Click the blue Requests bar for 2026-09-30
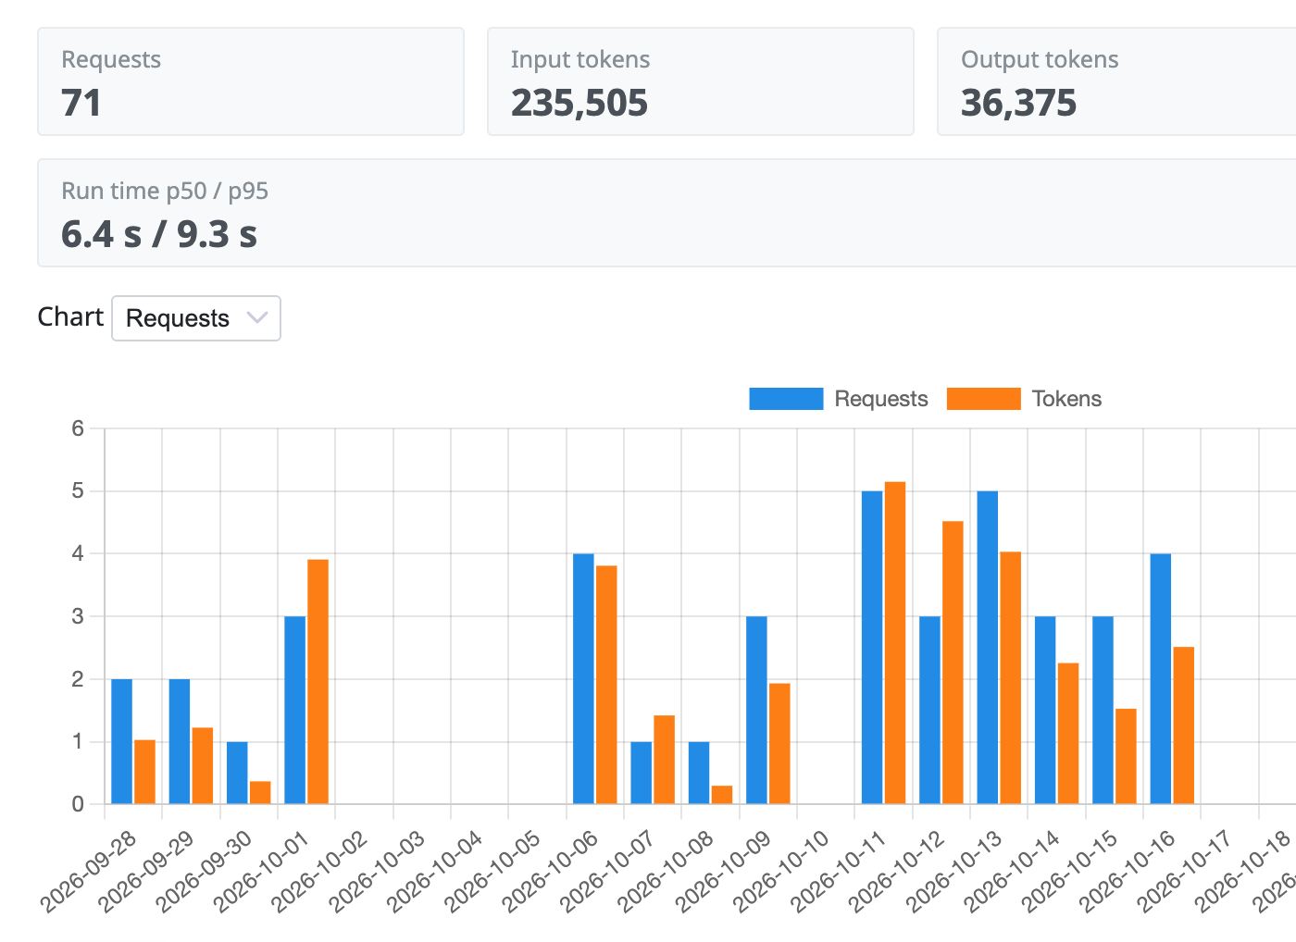The height and width of the screenshot is (942, 1296). tap(237, 773)
